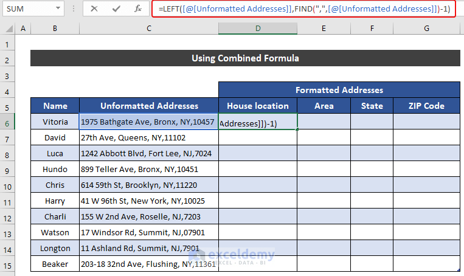Click the address cell for Luca
Screen dimensions: 464x276
pos(148,153)
